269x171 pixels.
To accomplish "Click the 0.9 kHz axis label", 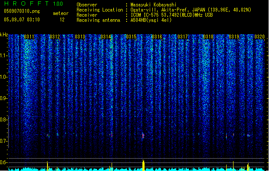I will [x=4, y=98].
